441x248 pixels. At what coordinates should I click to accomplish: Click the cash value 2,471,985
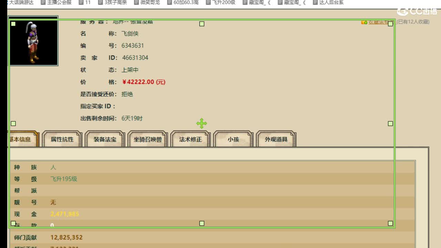pos(65,214)
